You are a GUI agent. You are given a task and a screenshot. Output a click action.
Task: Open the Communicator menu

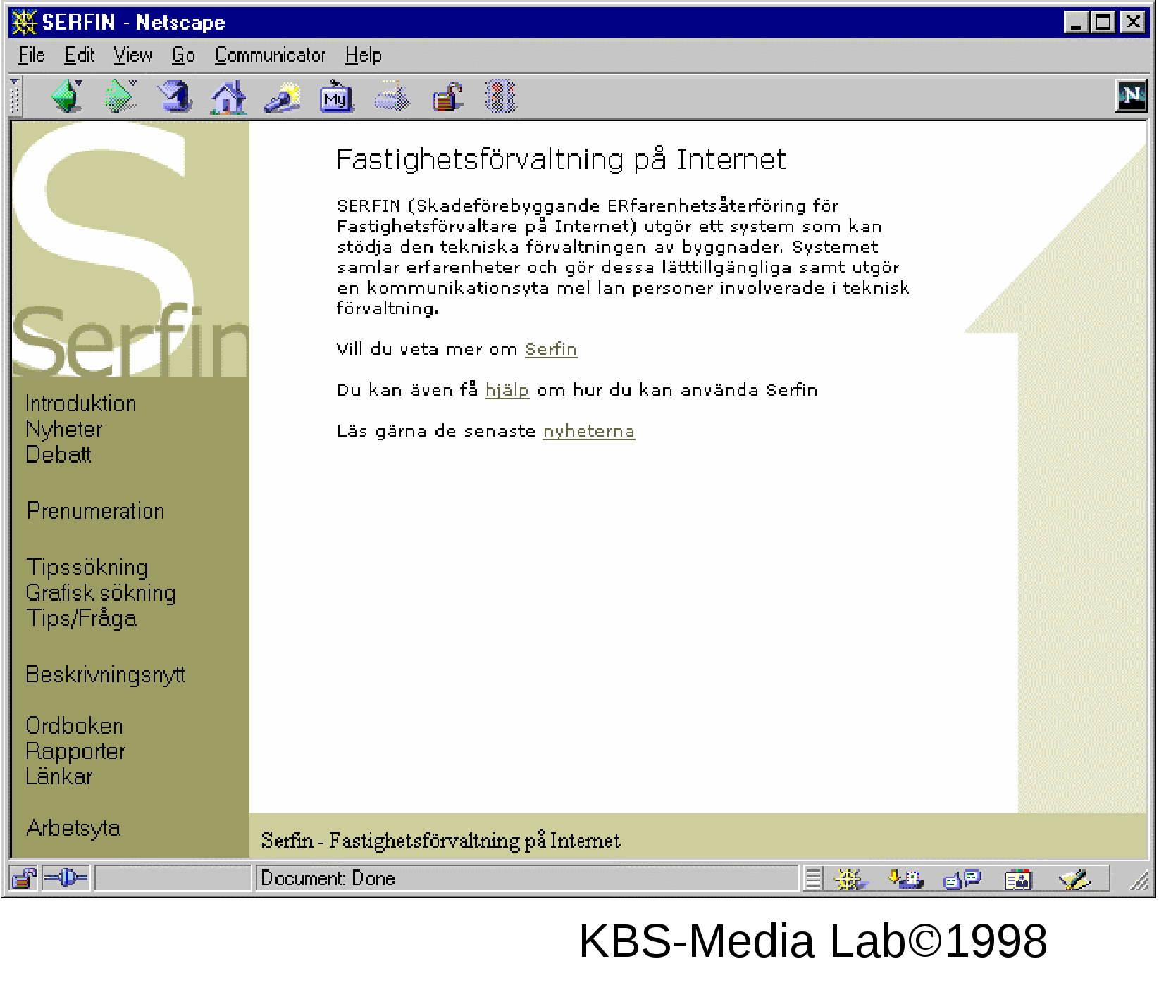pyautogui.click(x=270, y=55)
